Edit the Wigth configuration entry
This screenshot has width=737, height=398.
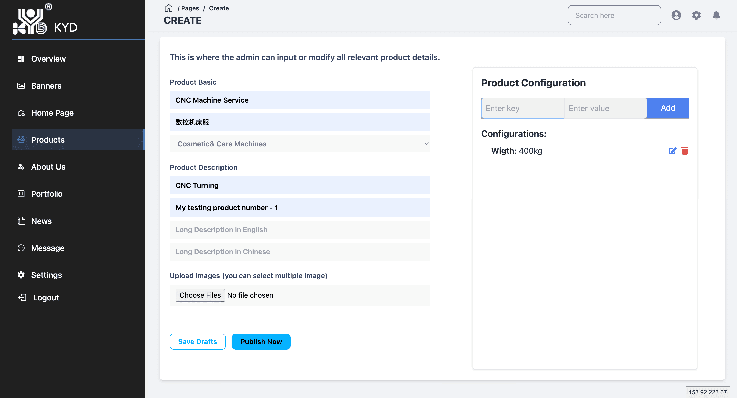672,151
